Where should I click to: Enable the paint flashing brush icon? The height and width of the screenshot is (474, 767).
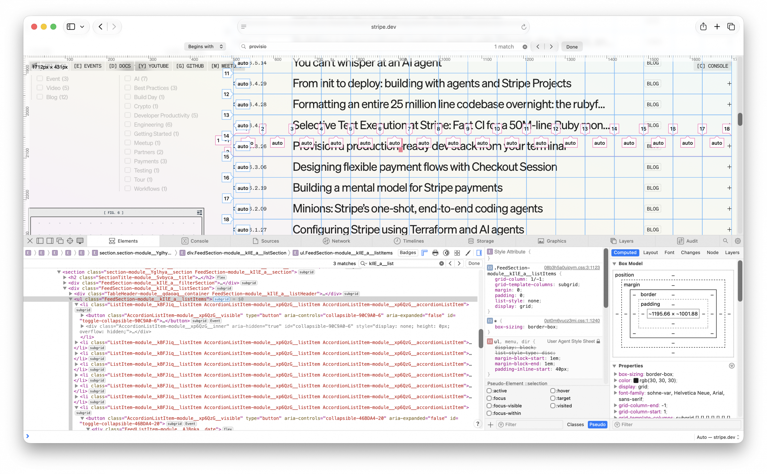coord(468,253)
